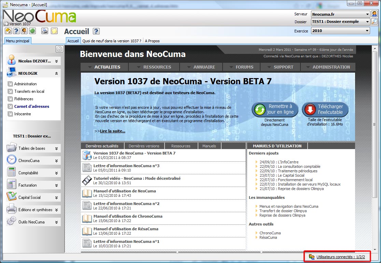Click the home icon in the toolbar
Image resolution: width=381 pixels, height=263 pixels.
click(x=8, y=31)
